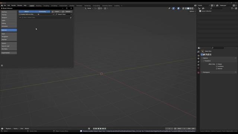
Task: Clear the add-on search text
Action: pyautogui.click(x=71, y=14)
